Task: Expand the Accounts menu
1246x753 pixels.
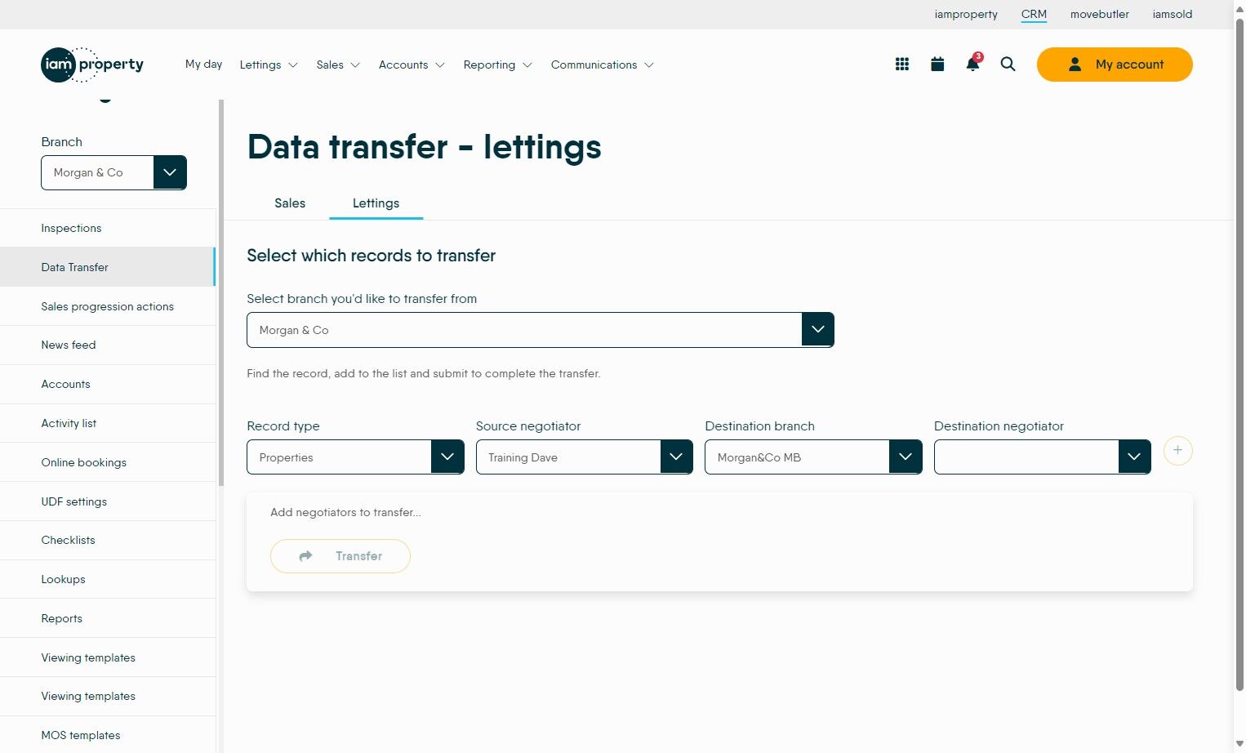Action: tap(412, 65)
